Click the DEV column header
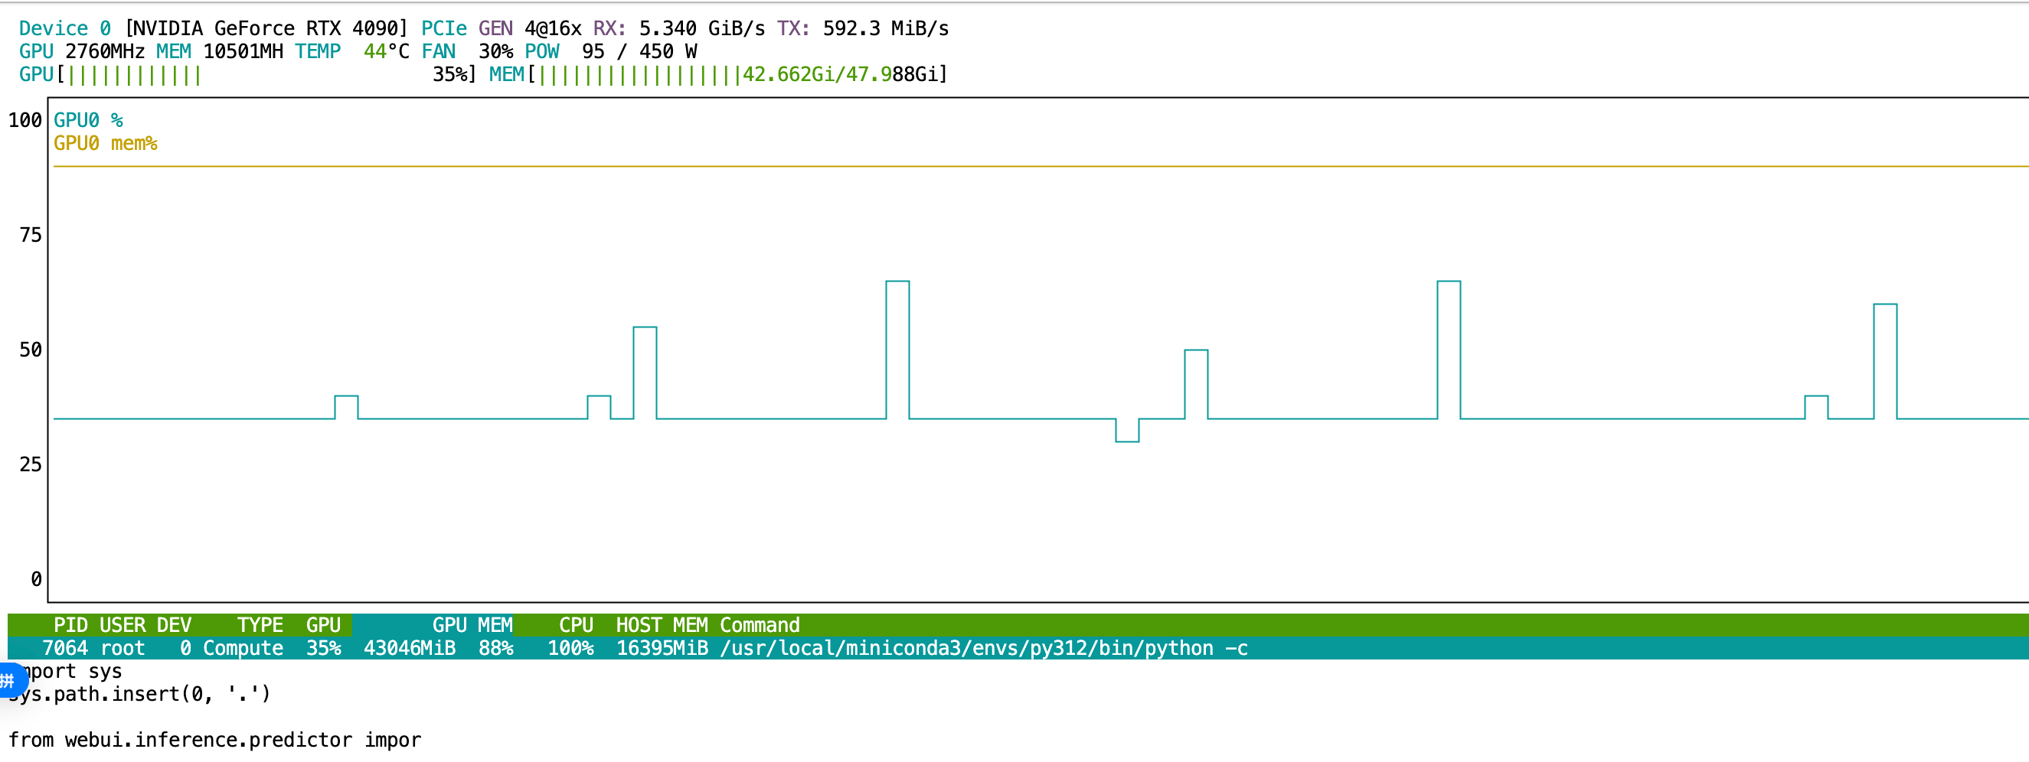The image size is (2029, 762). tap(173, 625)
